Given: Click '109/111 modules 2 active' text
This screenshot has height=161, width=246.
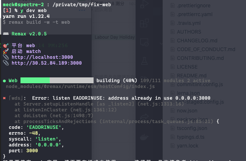Looking at the screenshot, I should point(175,81).
